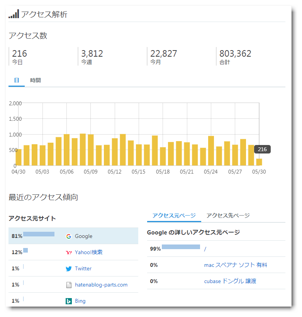The image size is (302, 317).
Task: Click the 12% Yahoo share bar
Action: 25,250
